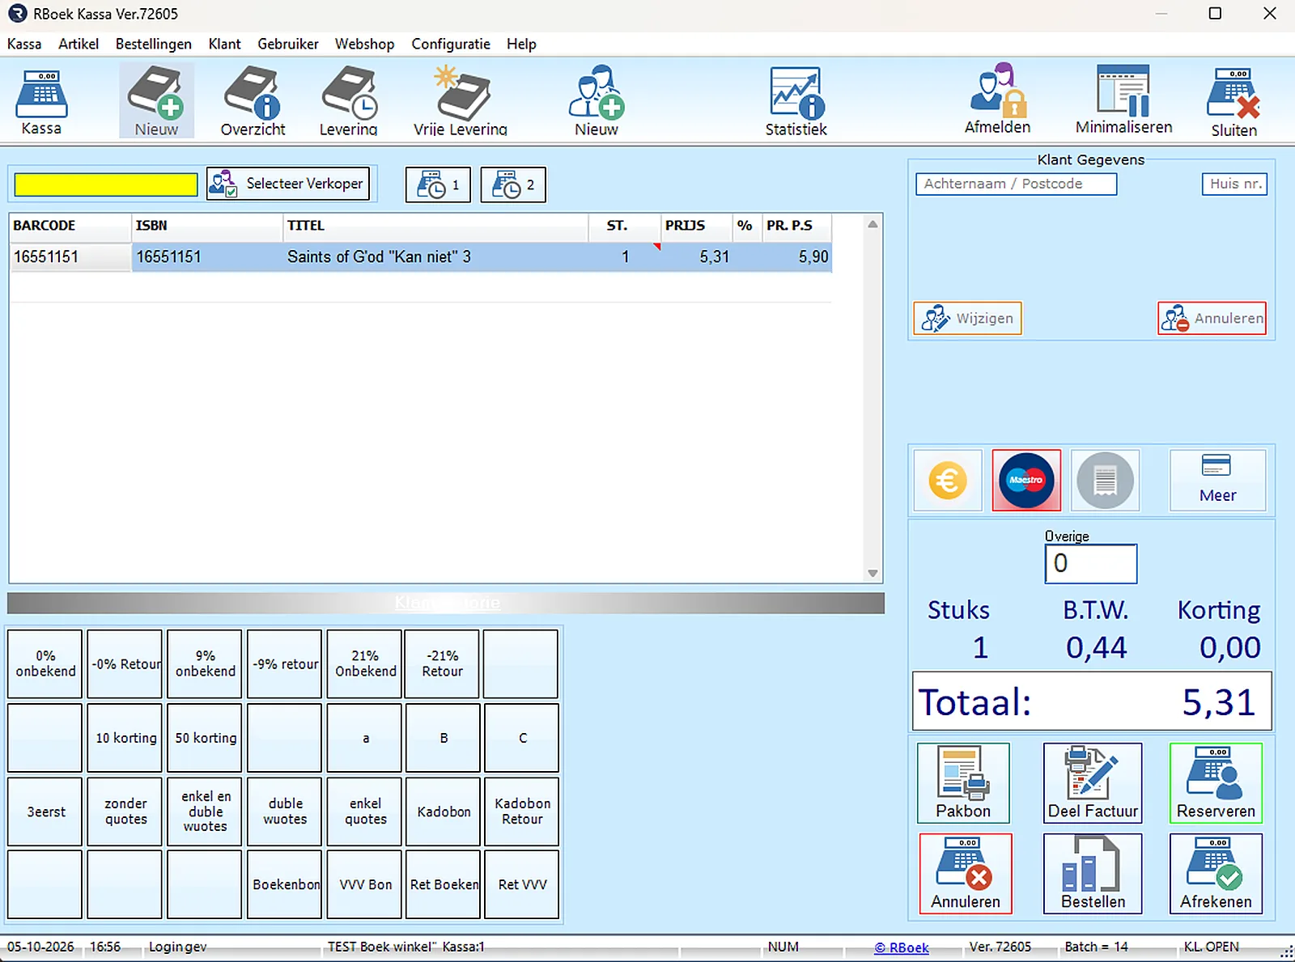Close register with Sluiten icon
Screen dimensions: 1295x962
point(1233,101)
